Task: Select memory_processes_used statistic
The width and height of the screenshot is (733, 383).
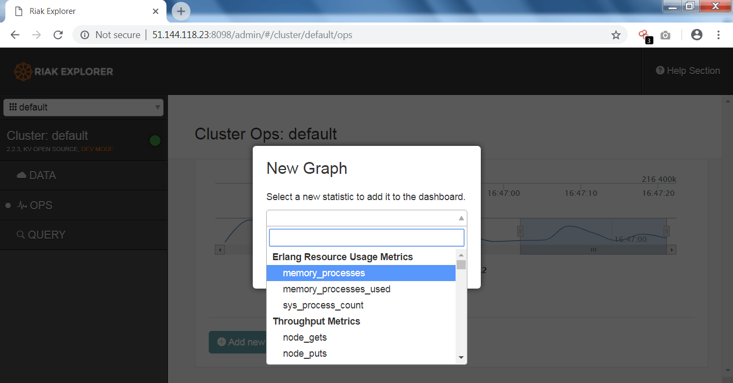Action: (361, 289)
